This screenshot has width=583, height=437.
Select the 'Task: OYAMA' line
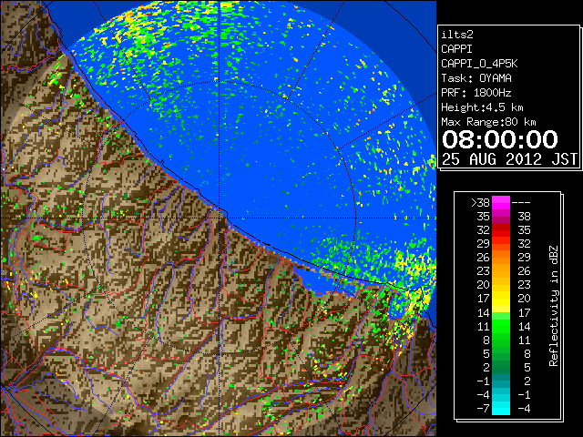476,78
